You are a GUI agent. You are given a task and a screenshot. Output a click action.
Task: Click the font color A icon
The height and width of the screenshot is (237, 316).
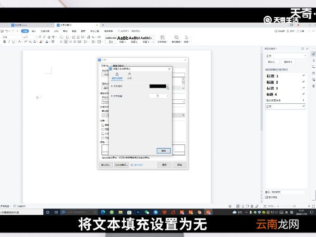click(x=47, y=42)
